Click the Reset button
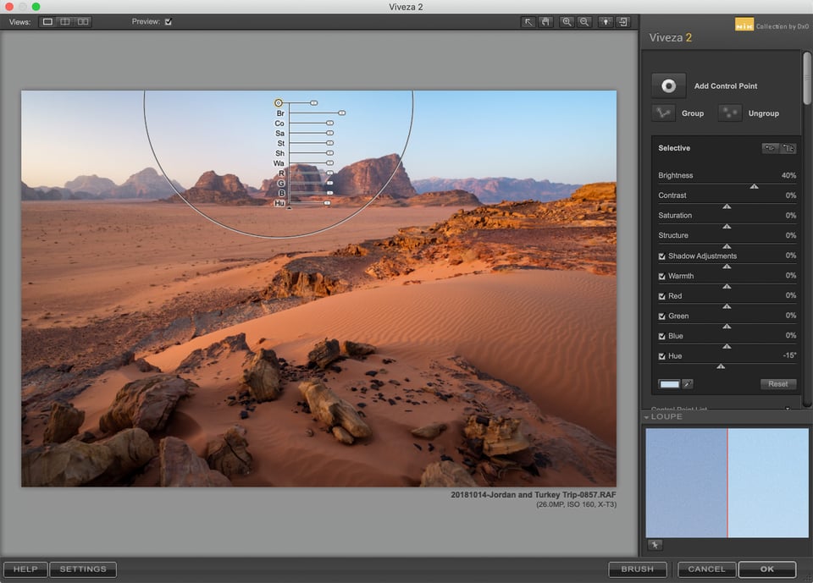813x583 pixels. [x=777, y=384]
